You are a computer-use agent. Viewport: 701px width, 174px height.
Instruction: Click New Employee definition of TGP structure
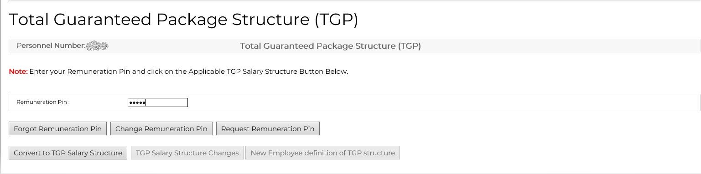pyautogui.click(x=323, y=153)
